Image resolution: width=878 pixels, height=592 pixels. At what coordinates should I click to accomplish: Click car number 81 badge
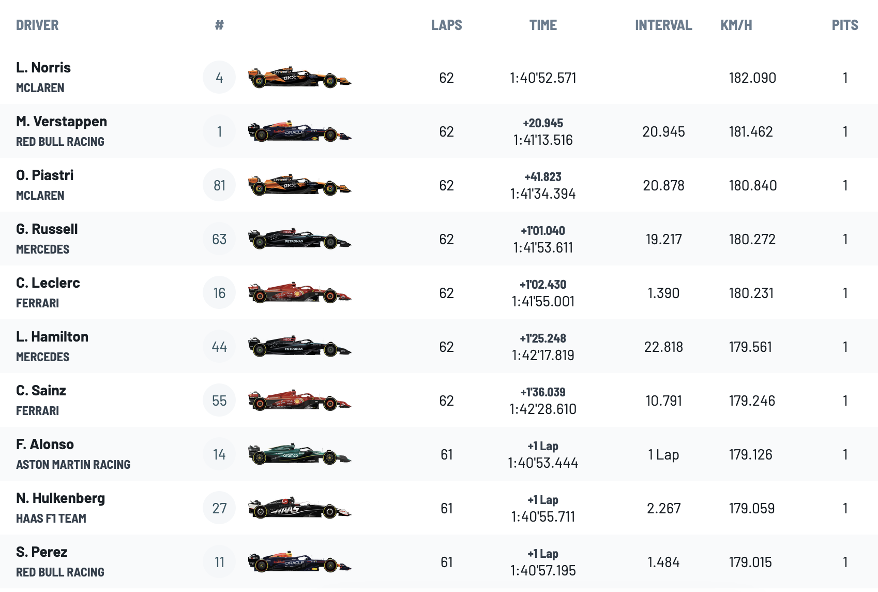[x=219, y=185]
